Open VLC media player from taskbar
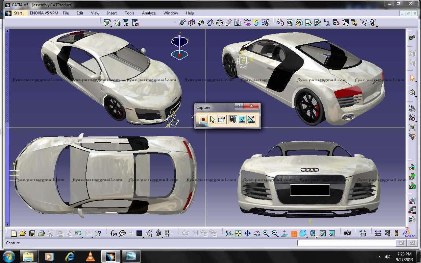421x263 pixels. coord(90,256)
